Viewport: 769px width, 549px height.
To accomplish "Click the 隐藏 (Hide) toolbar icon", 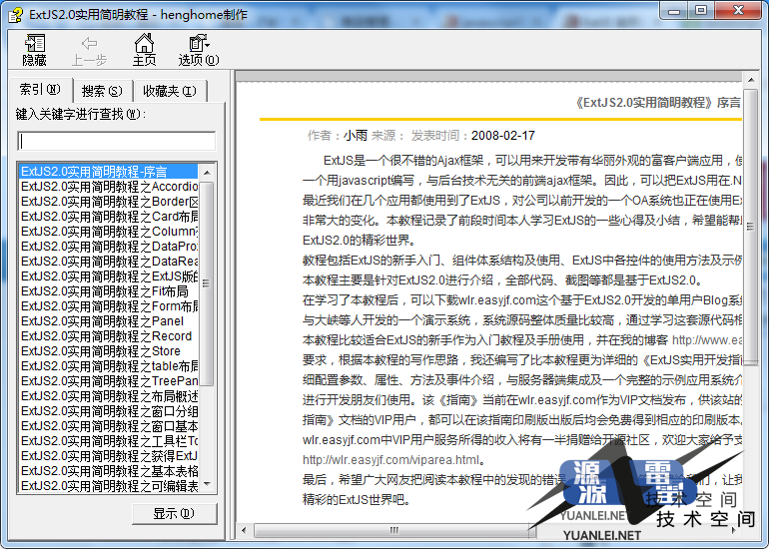I will 34,50.
